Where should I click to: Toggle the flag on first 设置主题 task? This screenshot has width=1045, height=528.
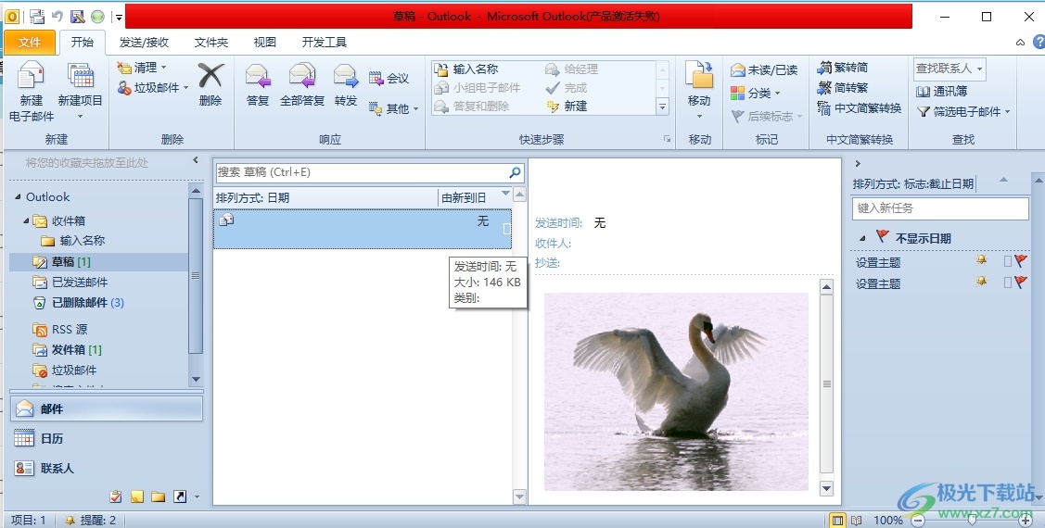[x=1020, y=261]
